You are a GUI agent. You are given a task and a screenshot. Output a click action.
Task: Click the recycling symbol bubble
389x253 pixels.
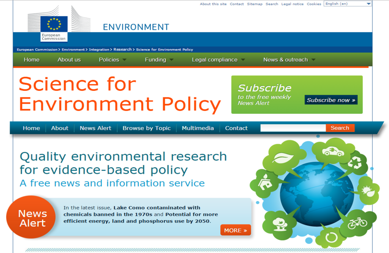pos(356,163)
